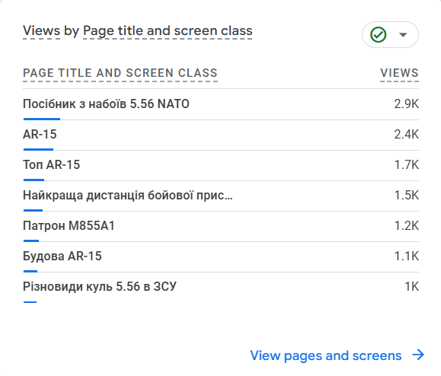The height and width of the screenshot is (376, 441).
Task: Select the AR-15 page row
Action: (221, 135)
